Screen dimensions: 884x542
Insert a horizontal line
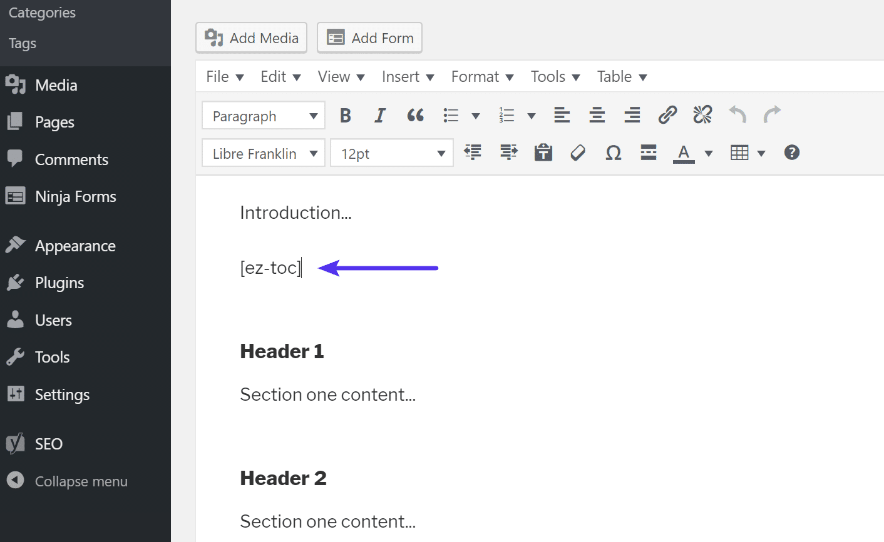[648, 153]
